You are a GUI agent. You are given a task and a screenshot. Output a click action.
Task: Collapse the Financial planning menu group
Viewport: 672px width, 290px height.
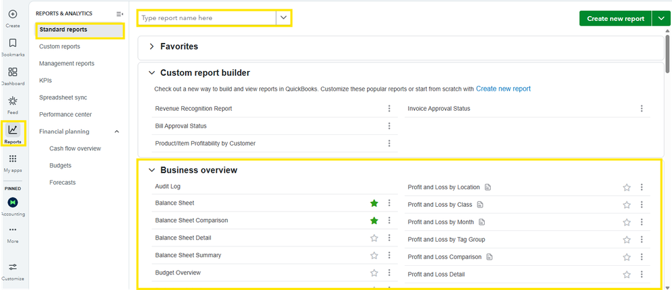pos(117,132)
